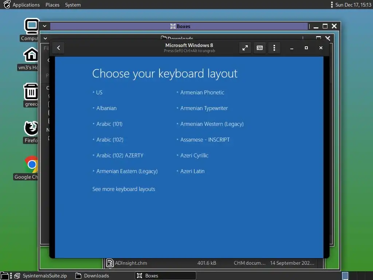The height and width of the screenshot is (280, 373).
Task: Choose Arabic (101) layout
Action: click(109, 124)
